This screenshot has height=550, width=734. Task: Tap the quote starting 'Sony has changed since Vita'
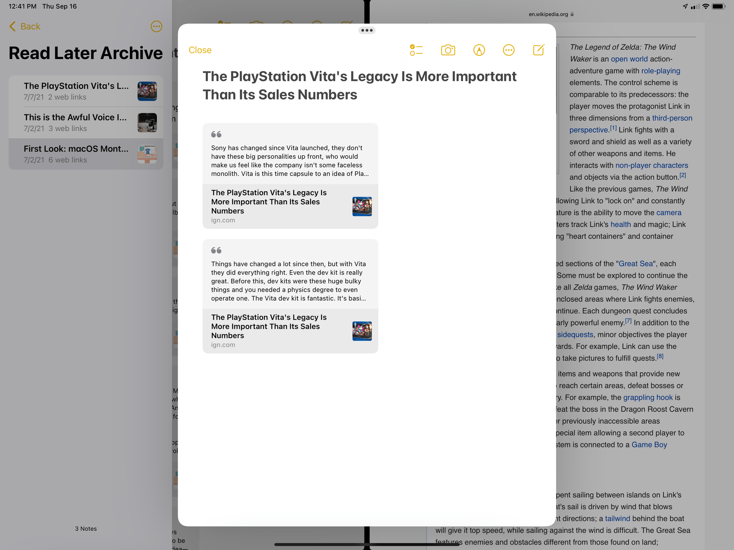[x=290, y=161]
